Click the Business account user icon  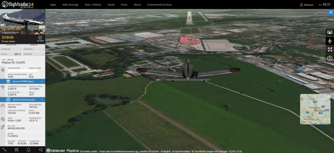point(301,5)
